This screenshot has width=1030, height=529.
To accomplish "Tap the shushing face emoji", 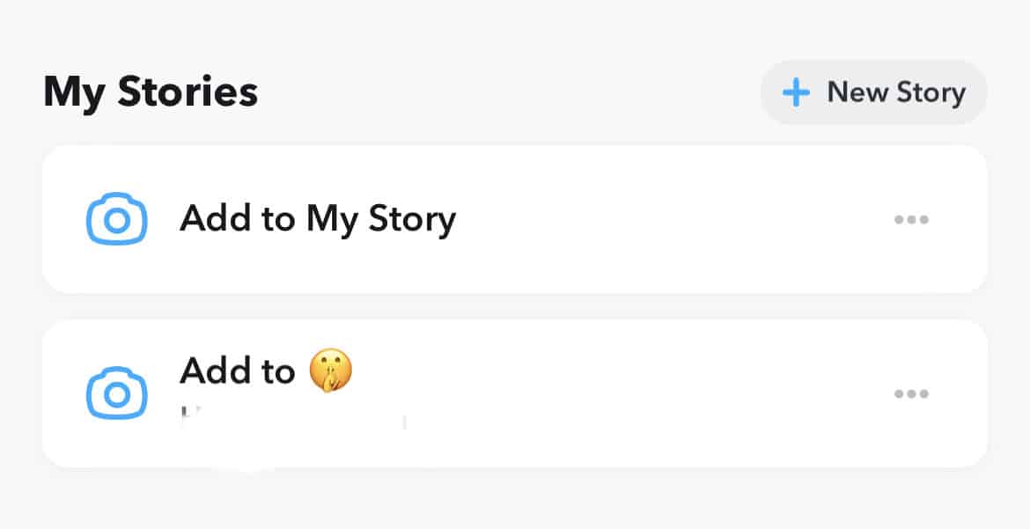I will (331, 370).
